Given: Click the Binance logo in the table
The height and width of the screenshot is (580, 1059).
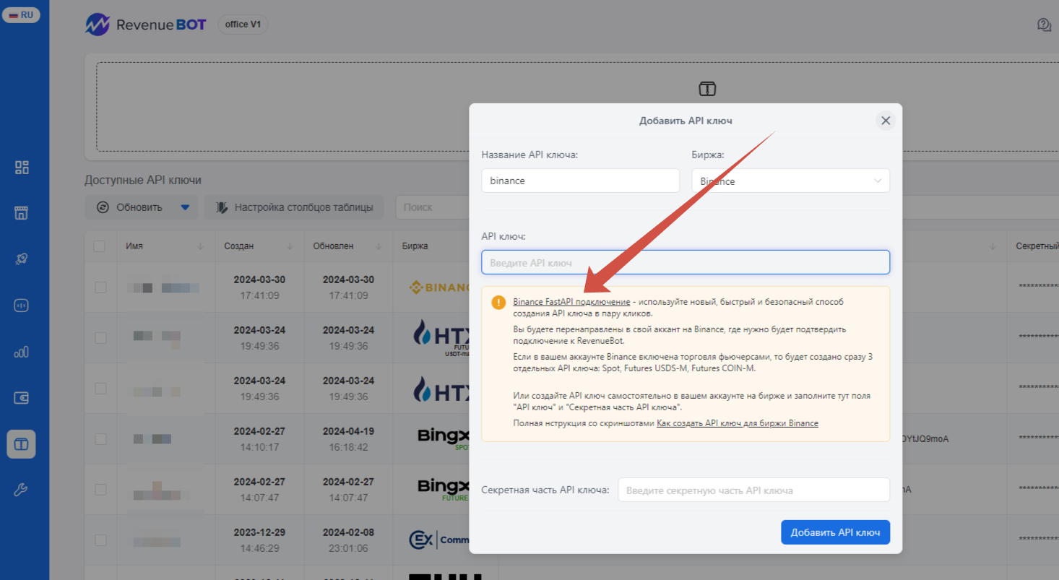Looking at the screenshot, I should (x=439, y=287).
